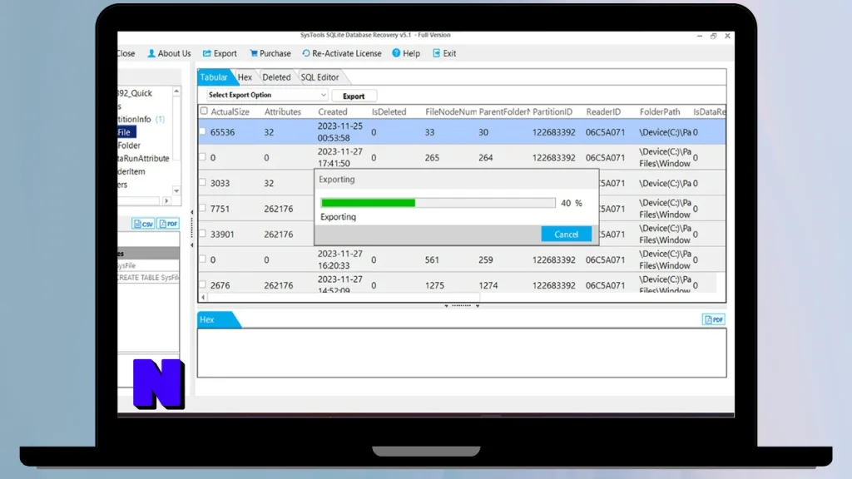Open the Purchase cart option
This screenshot has height=479, width=852.
(x=270, y=53)
